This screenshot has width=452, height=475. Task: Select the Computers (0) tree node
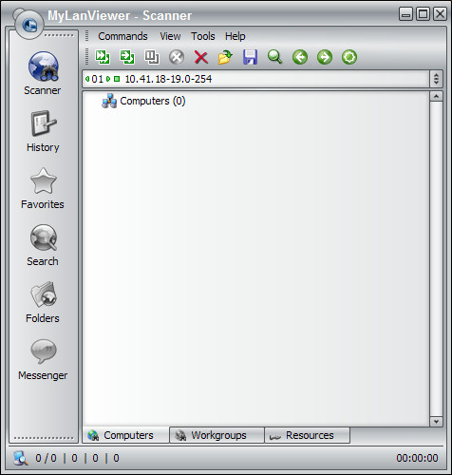tap(153, 101)
